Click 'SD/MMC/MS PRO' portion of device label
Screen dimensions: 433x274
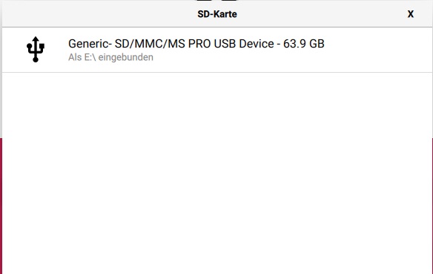pos(162,44)
